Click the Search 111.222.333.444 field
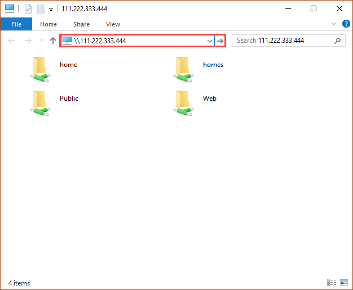 [289, 41]
